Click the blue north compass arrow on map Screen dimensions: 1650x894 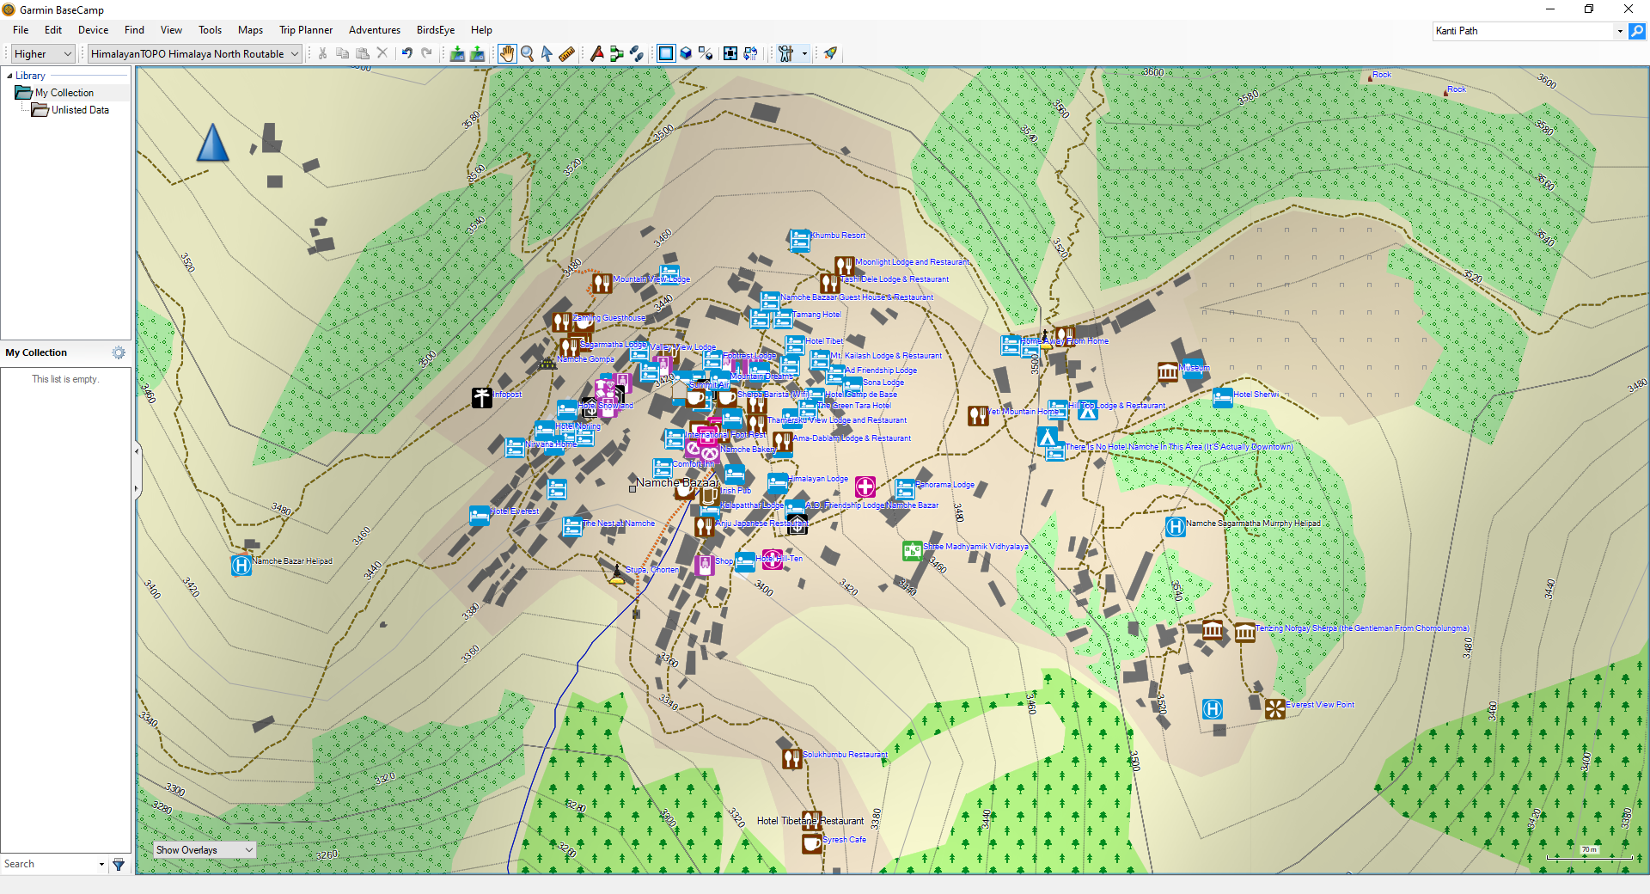pyautogui.click(x=212, y=143)
